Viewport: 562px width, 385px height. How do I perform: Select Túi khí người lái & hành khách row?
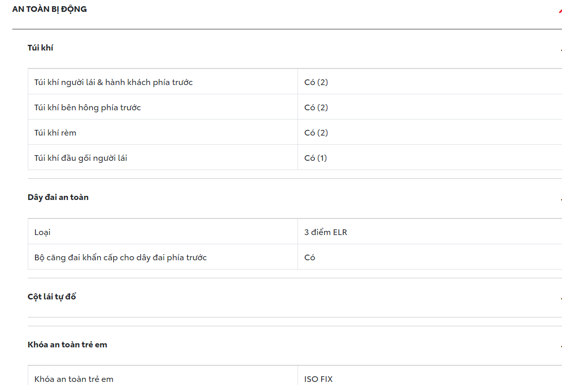[x=114, y=82]
